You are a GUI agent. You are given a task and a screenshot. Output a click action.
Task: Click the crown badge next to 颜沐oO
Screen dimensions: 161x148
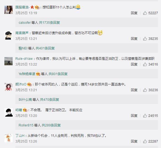click(29, 84)
